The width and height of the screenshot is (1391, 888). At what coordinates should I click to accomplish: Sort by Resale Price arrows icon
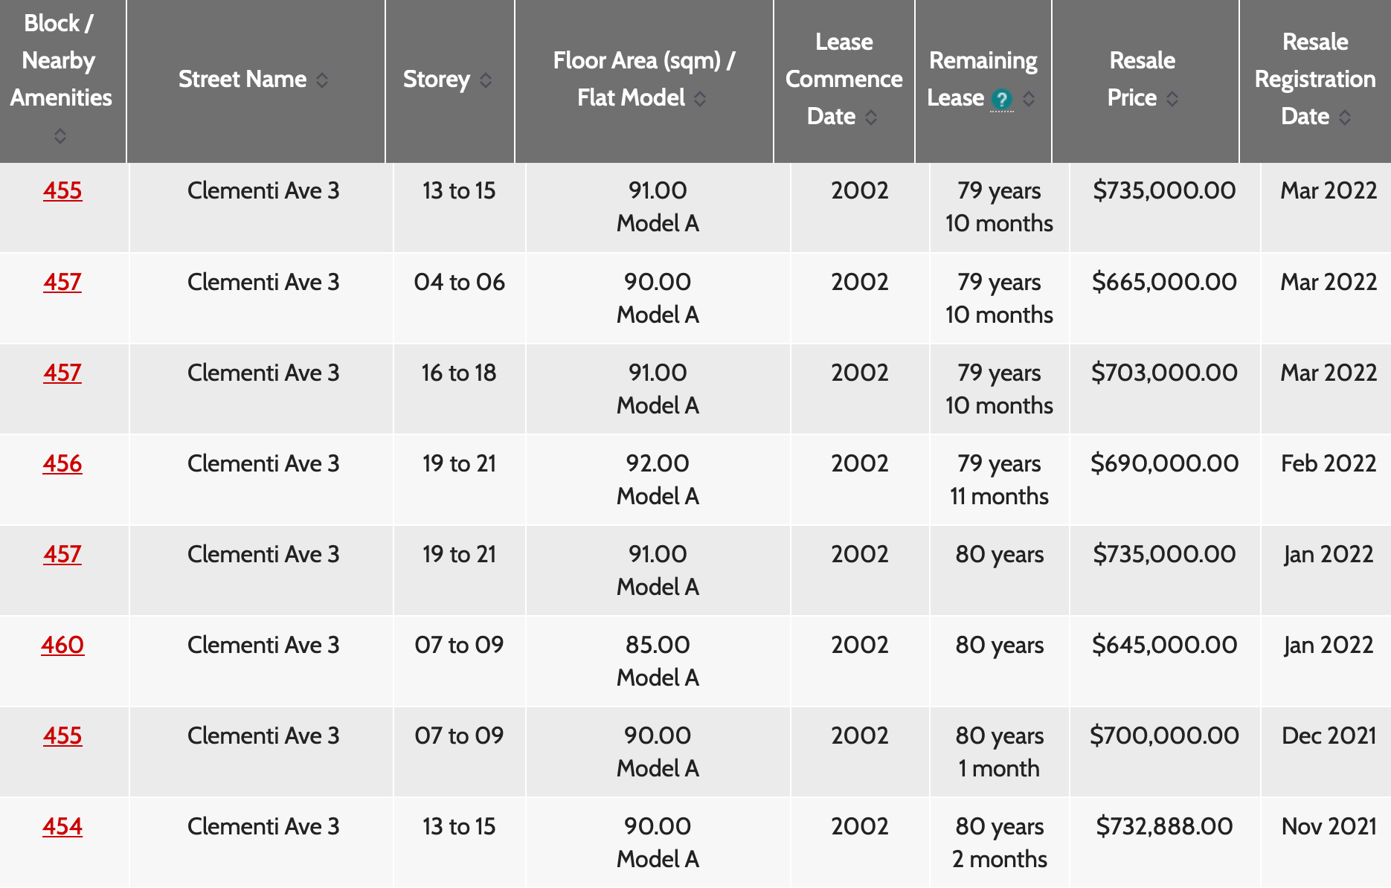click(x=1172, y=99)
